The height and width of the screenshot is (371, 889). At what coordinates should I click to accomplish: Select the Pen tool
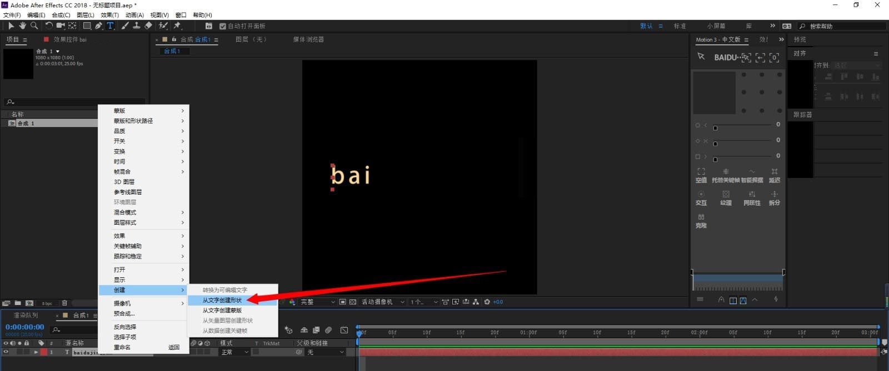[x=98, y=26]
